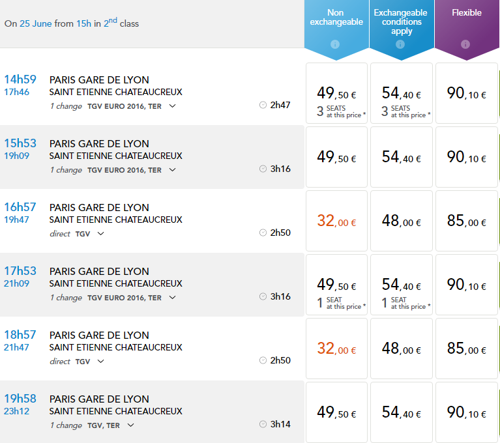Viewport: 500px width, 443px height.
Task: Select 32,00 € fare for 16h57 train
Action: (336, 221)
